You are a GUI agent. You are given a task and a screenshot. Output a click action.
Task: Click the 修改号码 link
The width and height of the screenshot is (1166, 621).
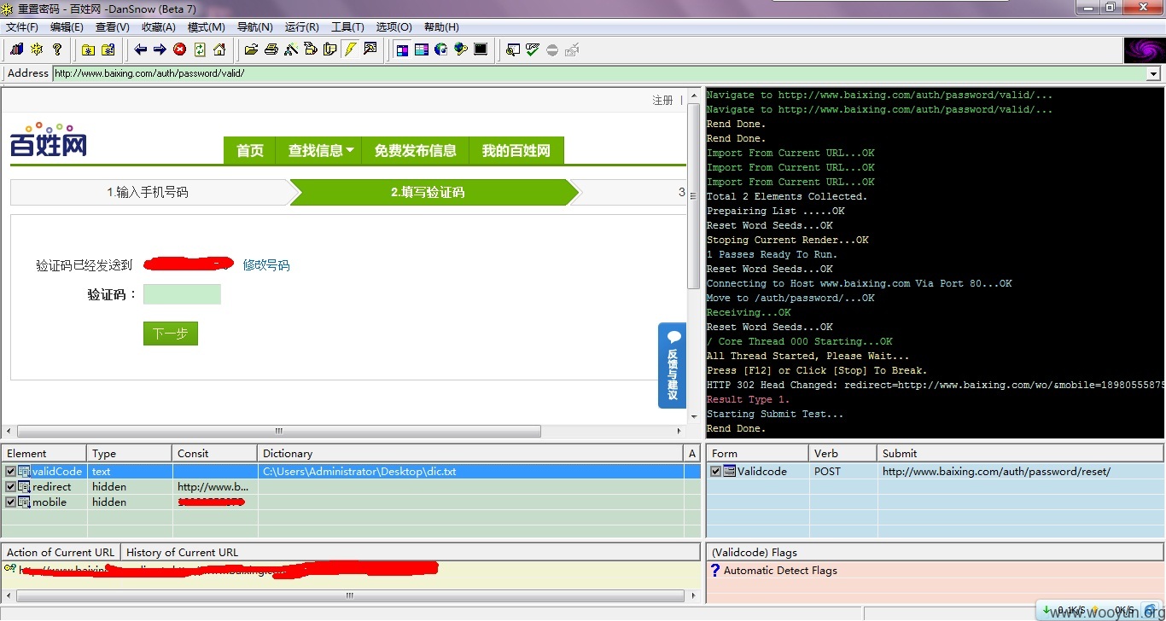266,265
